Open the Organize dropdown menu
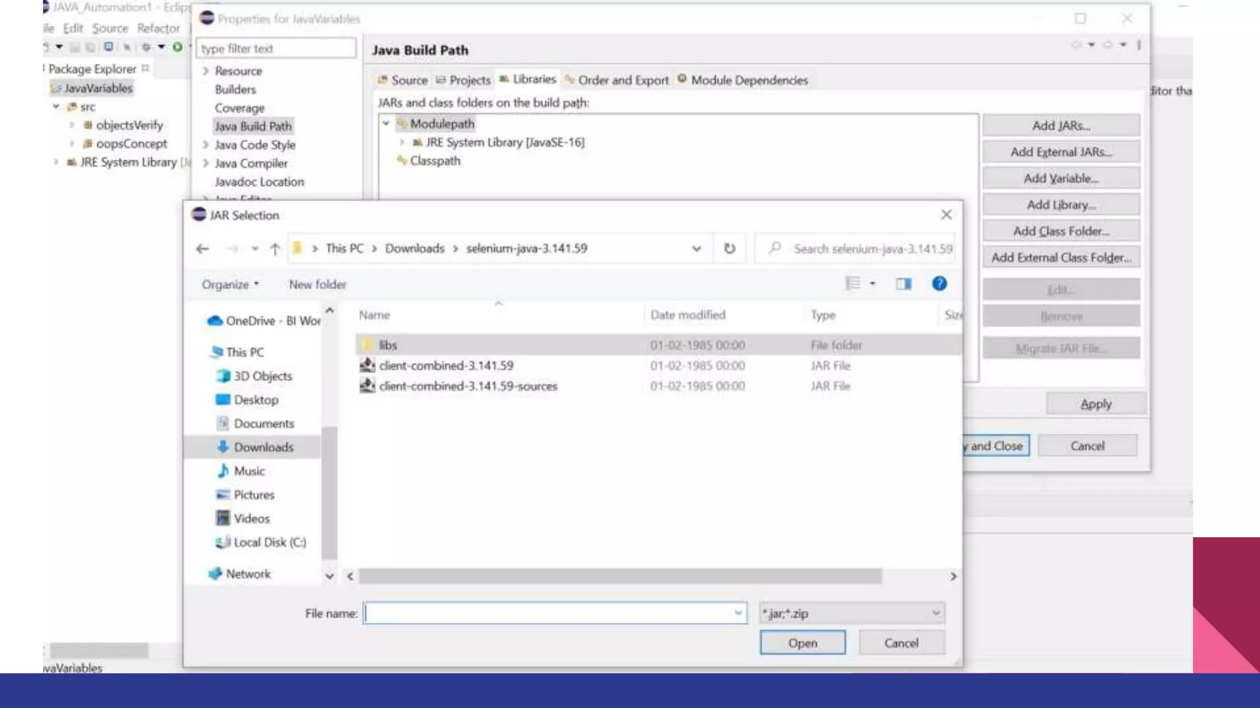Viewport: 1260px width, 708px height. click(230, 285)
